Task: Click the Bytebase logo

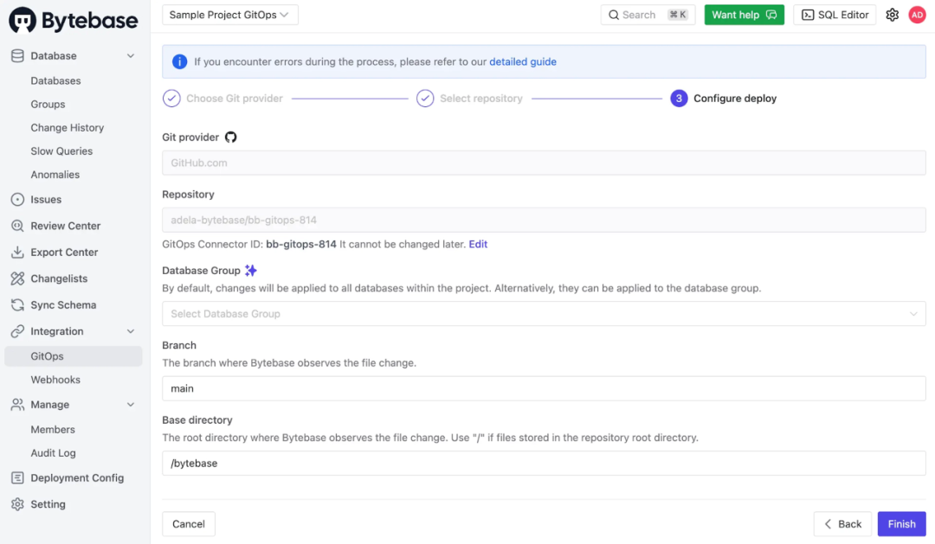Action: click(x=73, y=20)
